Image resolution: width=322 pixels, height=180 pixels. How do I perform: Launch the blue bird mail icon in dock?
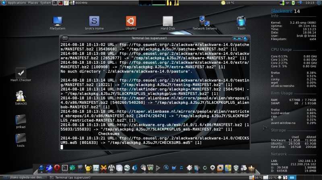click(49, 168)
